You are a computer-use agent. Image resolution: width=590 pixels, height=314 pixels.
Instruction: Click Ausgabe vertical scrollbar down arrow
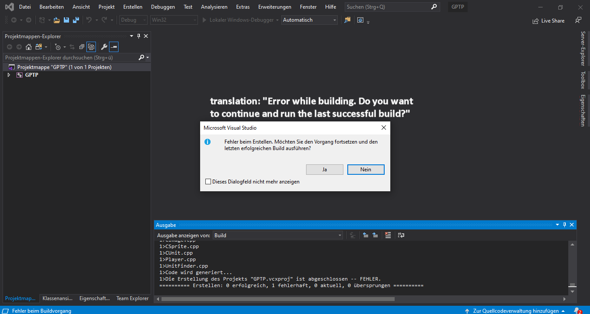pyautogui.click(x=573, y=291)
